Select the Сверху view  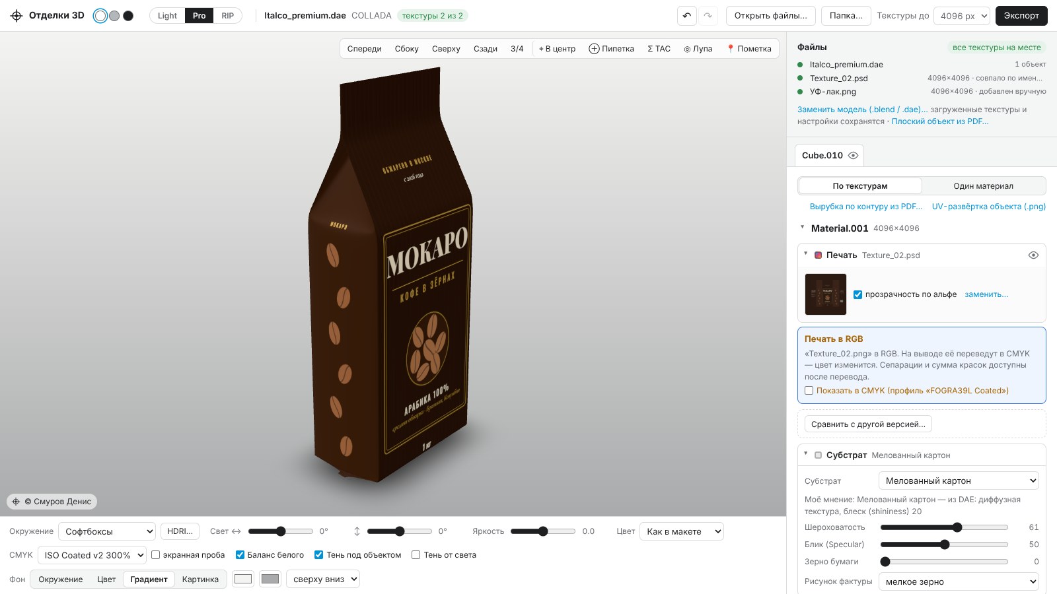[446, 49]
